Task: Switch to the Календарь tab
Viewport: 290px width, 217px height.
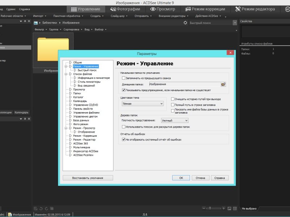Action: [x=21, y=112]
